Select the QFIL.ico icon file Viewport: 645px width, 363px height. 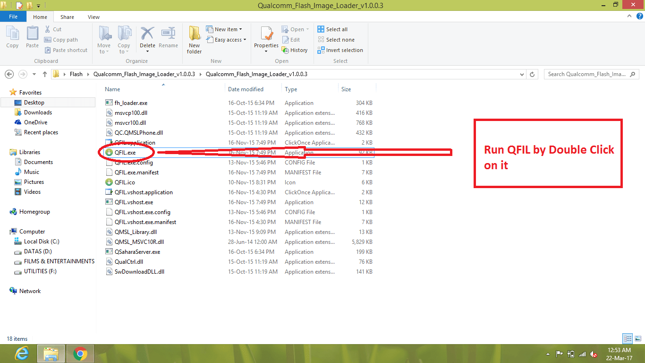click(125, 182)
